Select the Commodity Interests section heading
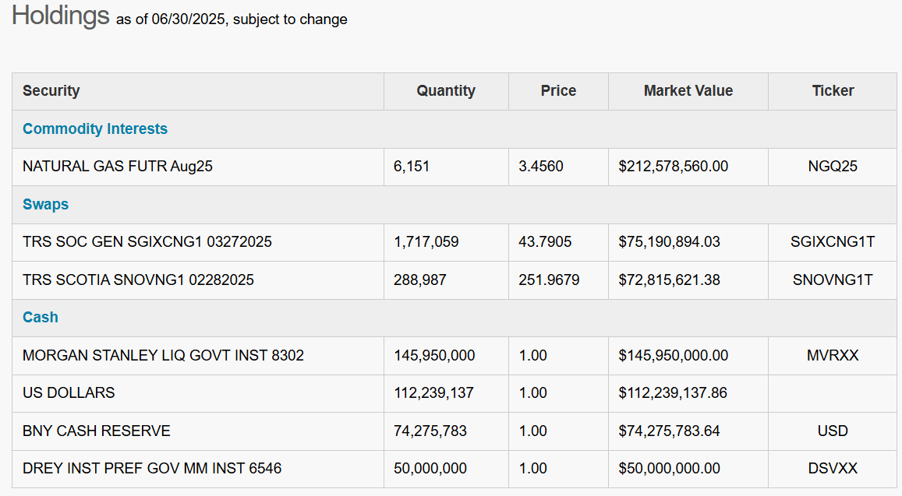The image size is (902, 496). (95, 129)
